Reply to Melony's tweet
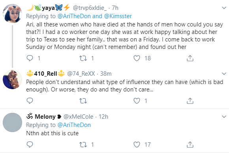This screenshot has width=229, height=153. (30, 145)
